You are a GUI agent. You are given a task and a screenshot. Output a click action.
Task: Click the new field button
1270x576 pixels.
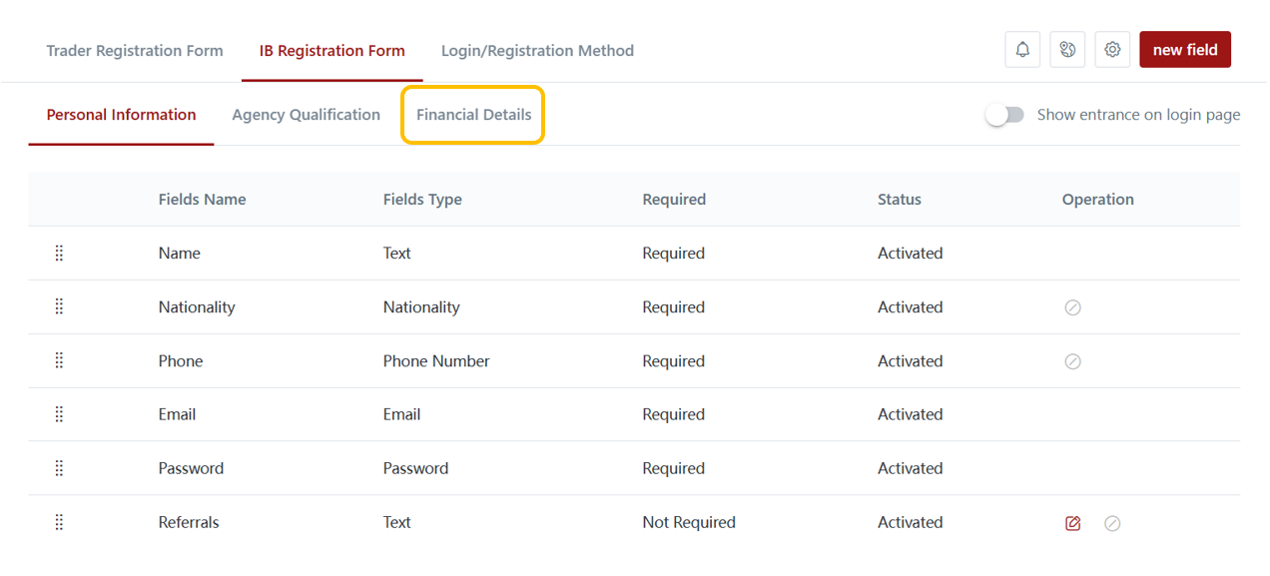(1184, 50)
